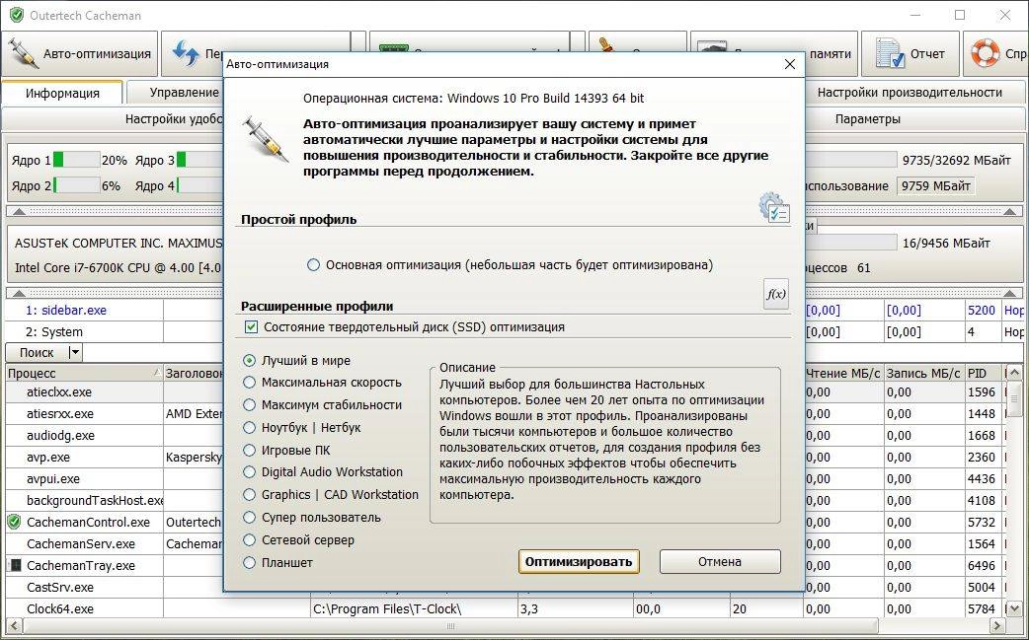Select the atieclxx.exe process row
This screenshot has height=640, width=1029.
point(59,392)
